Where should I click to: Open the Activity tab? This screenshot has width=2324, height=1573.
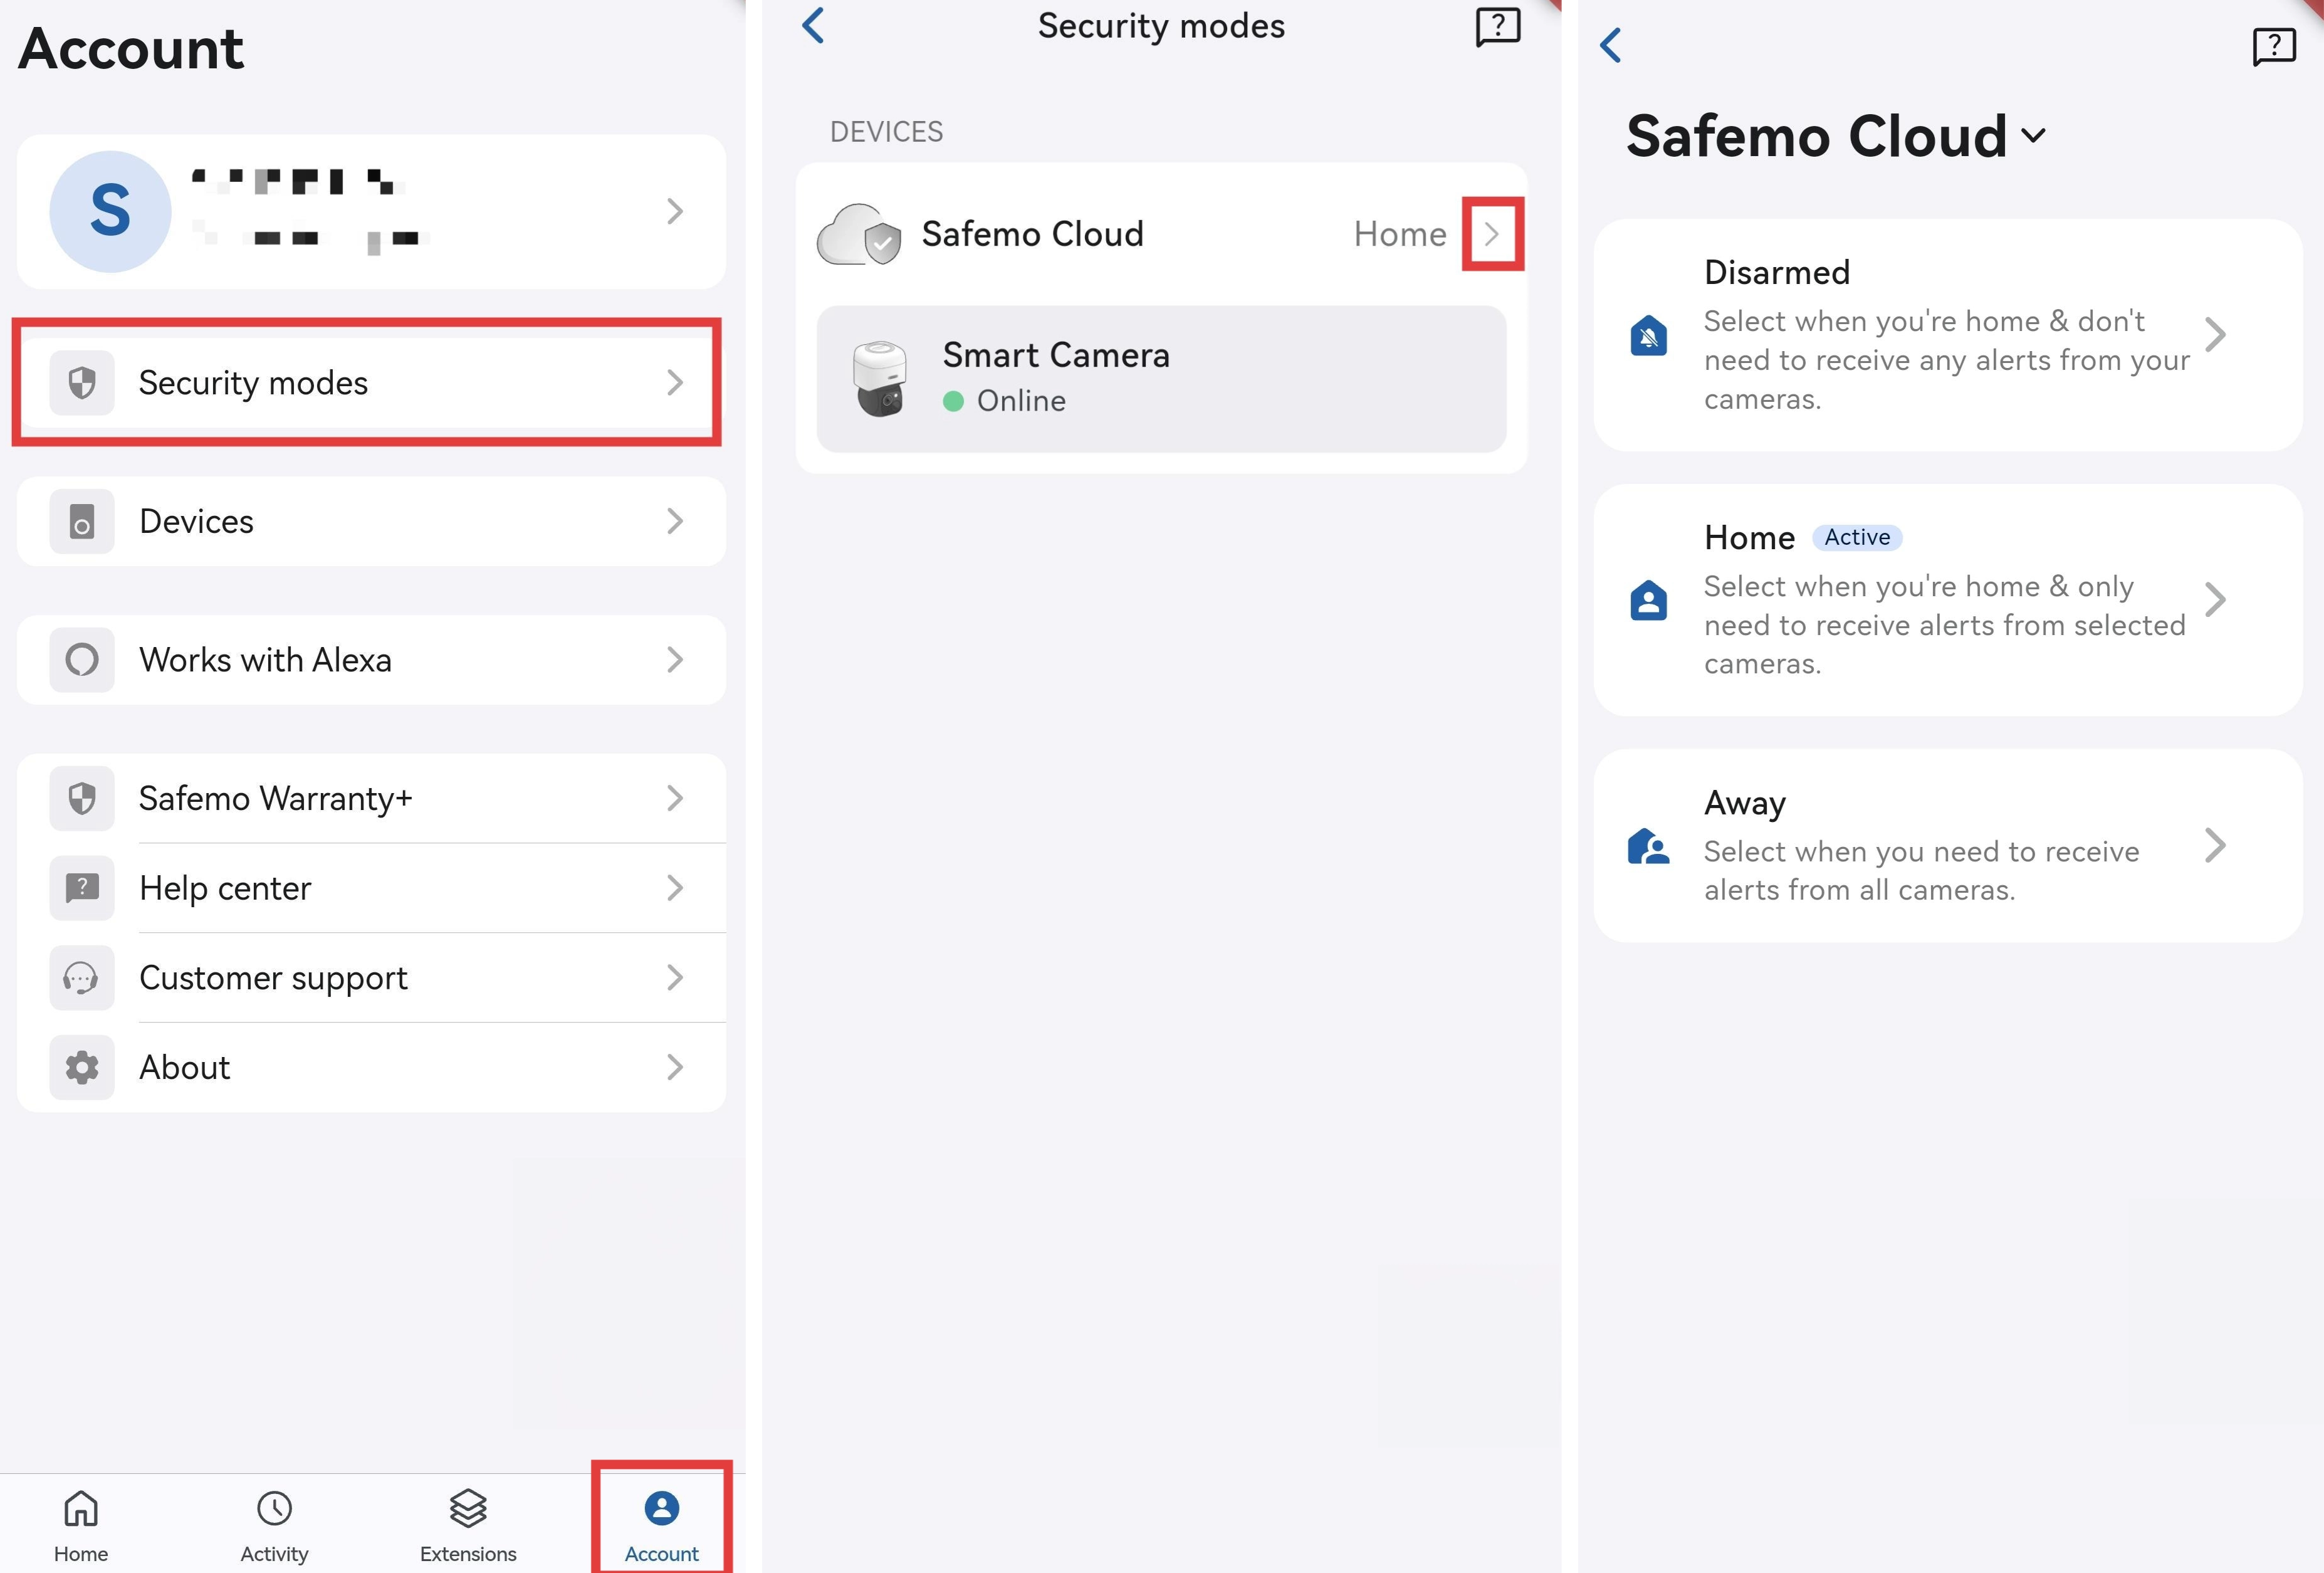[x=274, y=1526]
